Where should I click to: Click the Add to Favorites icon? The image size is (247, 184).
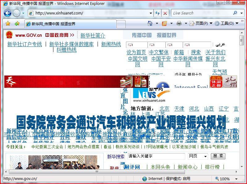point(17,24)
